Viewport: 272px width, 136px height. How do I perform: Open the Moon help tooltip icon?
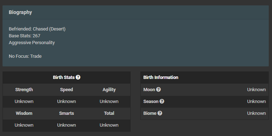click(x=158, y=89)
